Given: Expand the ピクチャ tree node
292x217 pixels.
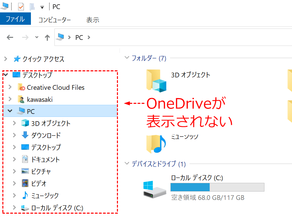Looking at the screenshot, I should coord(14,171).
